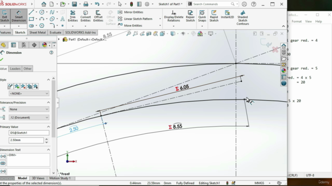Select the Straight Slot tool
Image resolution: width=332 pixels, height=186 pixels.
click(x=31, y=25)
